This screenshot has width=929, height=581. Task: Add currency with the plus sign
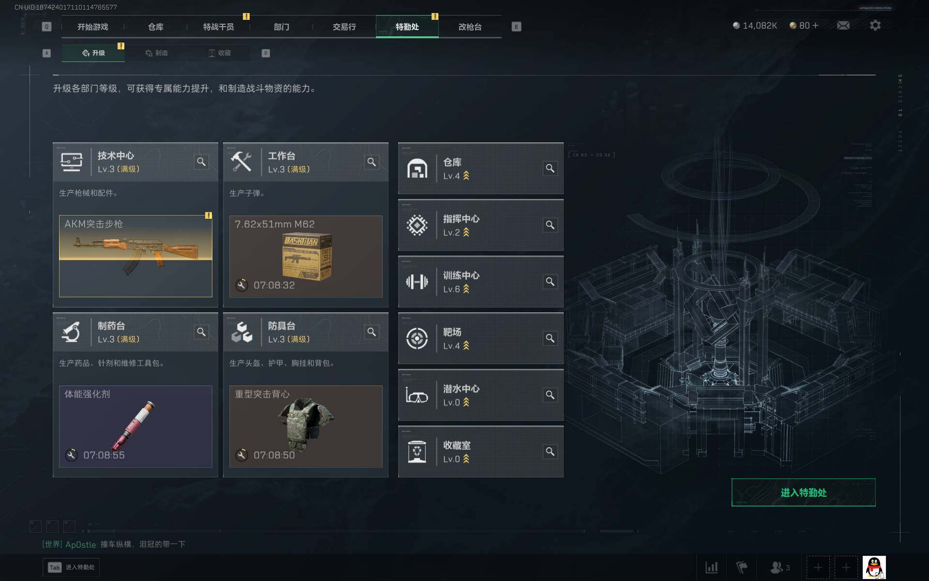tap(816, 25)
